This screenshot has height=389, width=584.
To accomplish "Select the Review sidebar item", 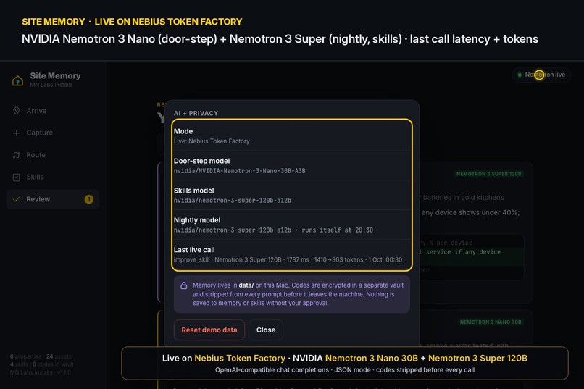I will (53, 199).
